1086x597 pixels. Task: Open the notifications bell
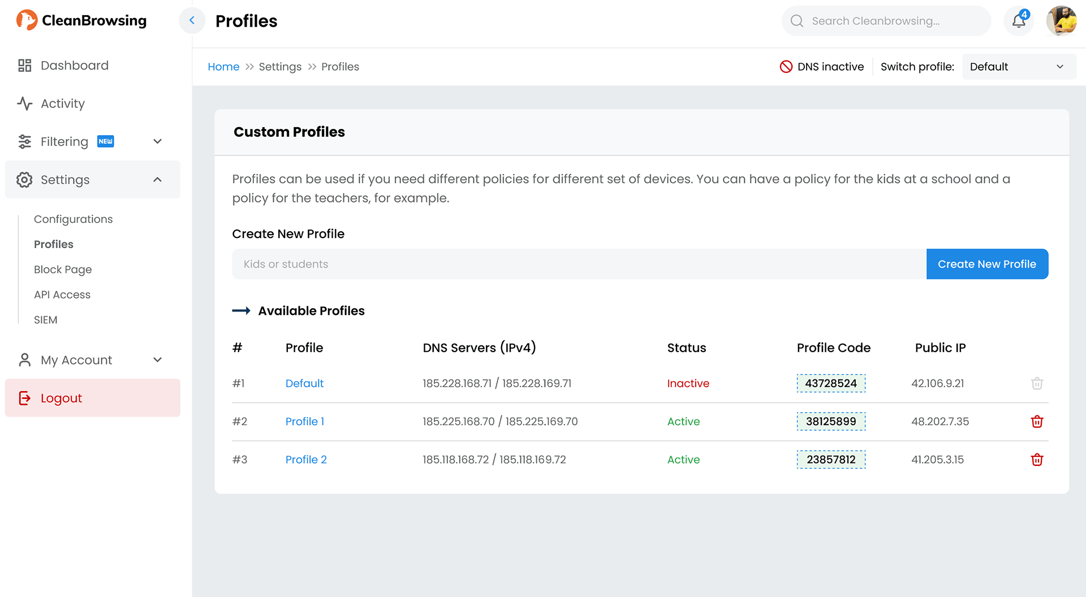point(1019,21)
